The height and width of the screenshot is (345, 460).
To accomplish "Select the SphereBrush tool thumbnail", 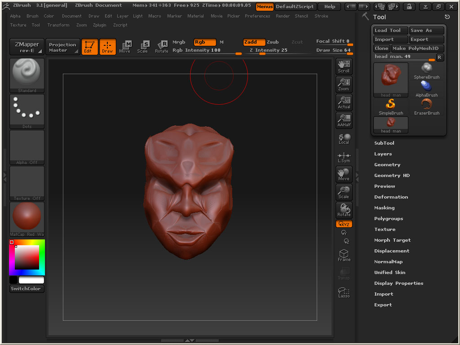I will pyautogui.click(x=426, y=71).
